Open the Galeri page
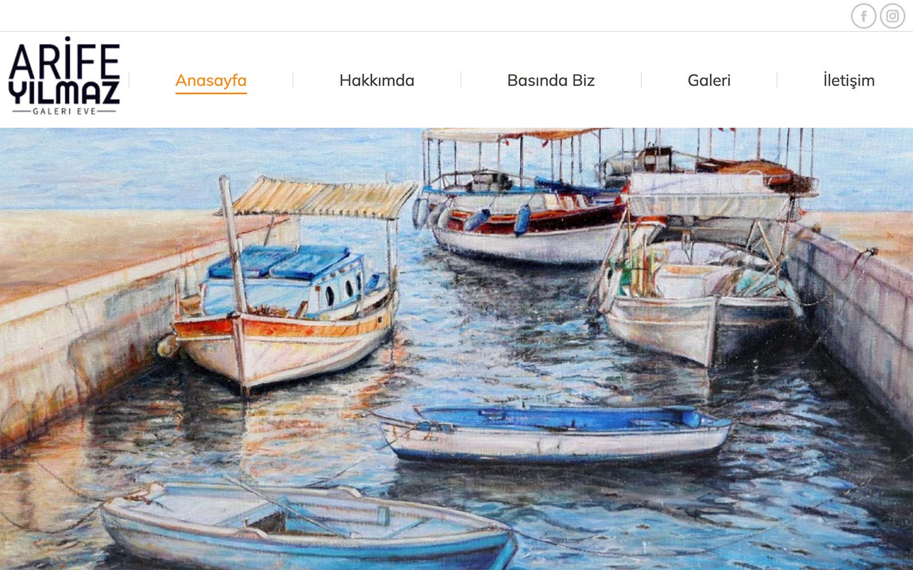The height and width of the screenshot is (570, 913). (709, 80)
